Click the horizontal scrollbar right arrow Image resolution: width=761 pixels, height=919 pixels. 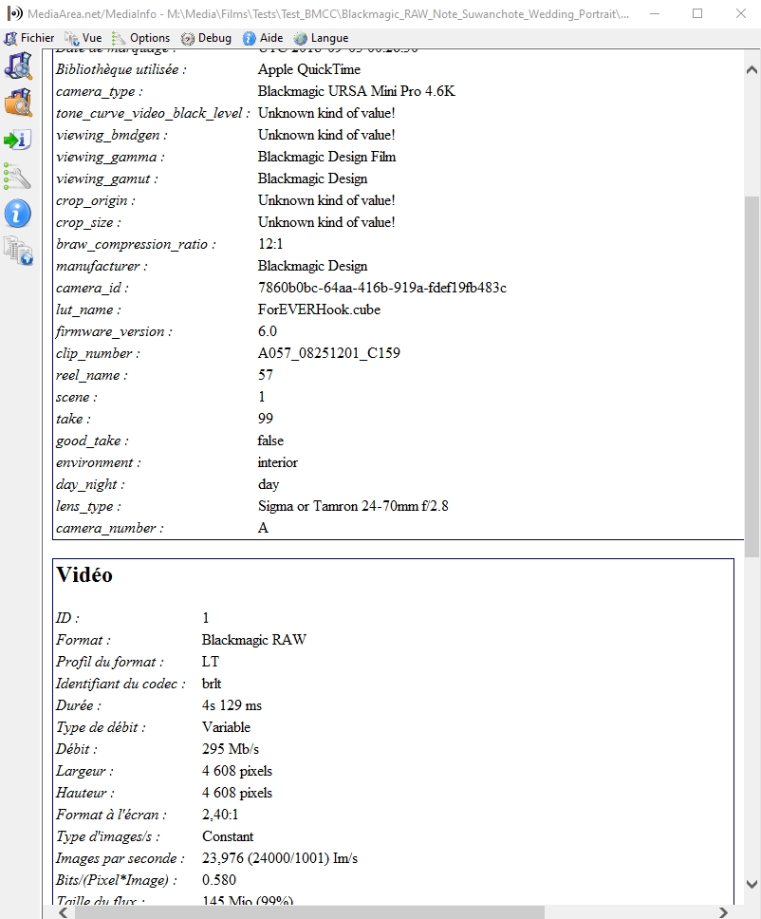click(x=723, y=912)
